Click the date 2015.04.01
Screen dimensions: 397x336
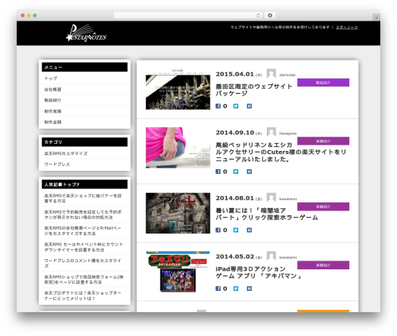pyautogui.click(x=235, y=74)
